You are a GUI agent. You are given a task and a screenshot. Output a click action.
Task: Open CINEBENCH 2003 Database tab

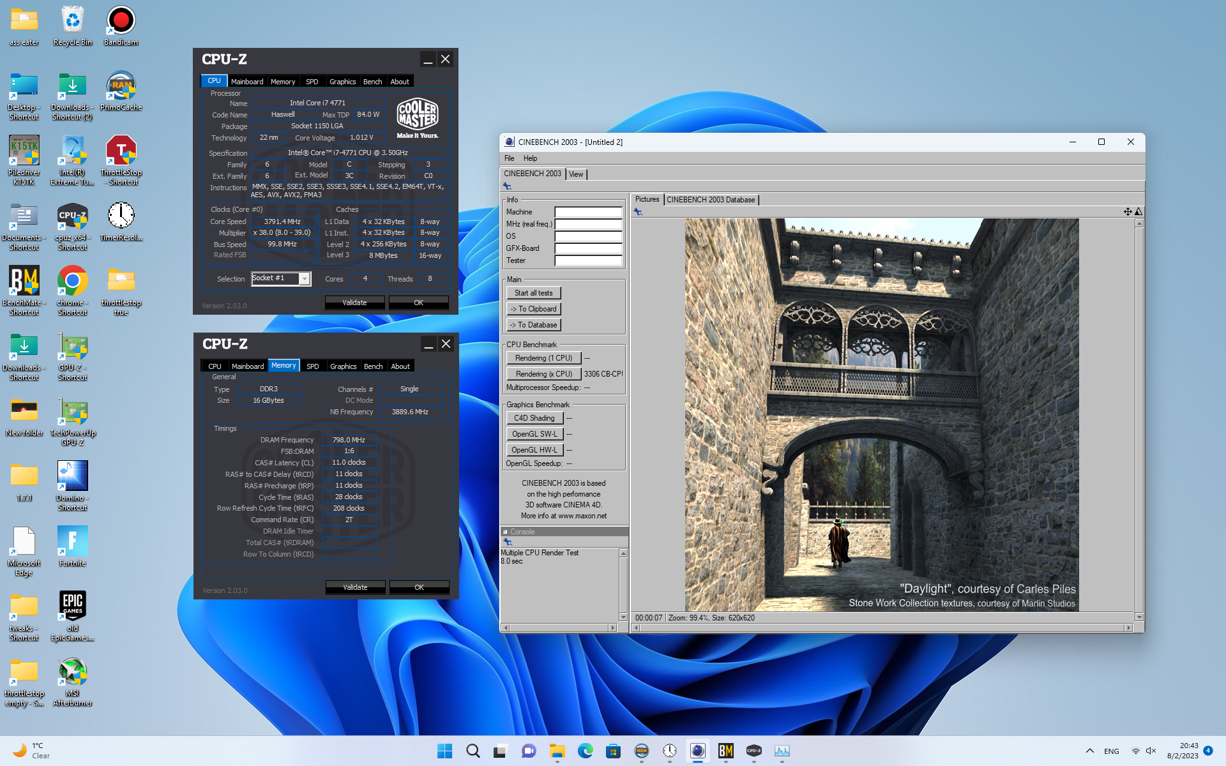click(711, 200)
